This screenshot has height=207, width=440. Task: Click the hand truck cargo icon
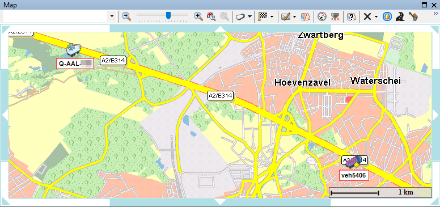point(413,16)
